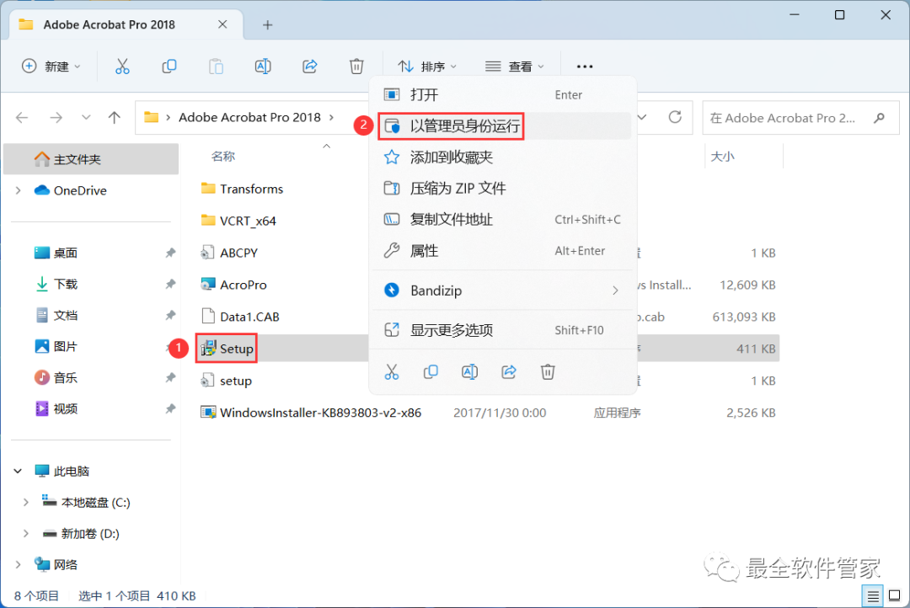
Task: Choose Compress to ZIP file (压缩为 ZIP 文件)
Action: [x=501, y=188]
